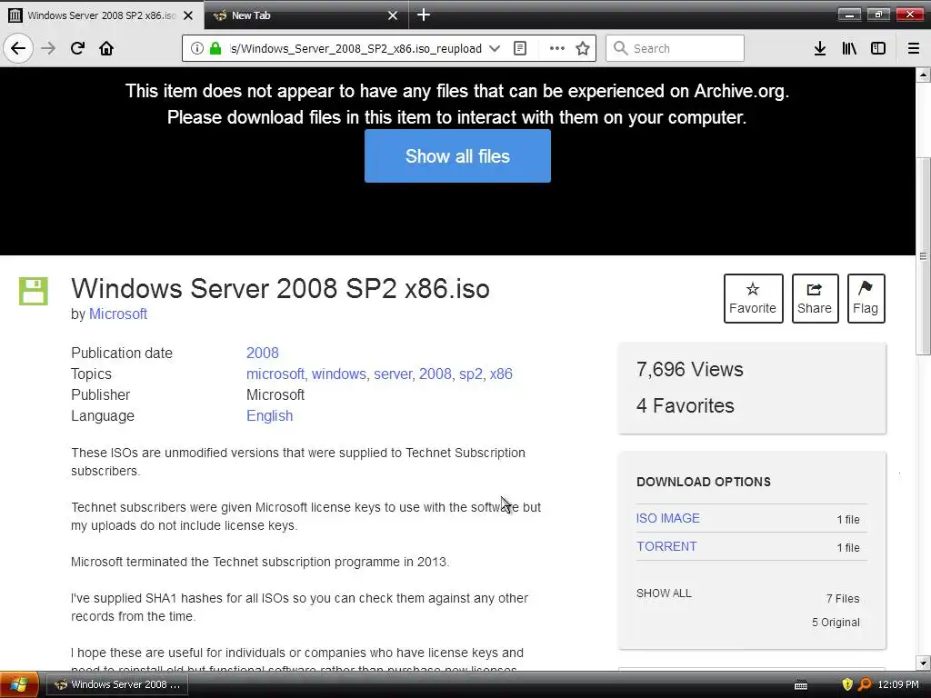Click the windows topic link
931x698 pixels.
tap(339, 374)
